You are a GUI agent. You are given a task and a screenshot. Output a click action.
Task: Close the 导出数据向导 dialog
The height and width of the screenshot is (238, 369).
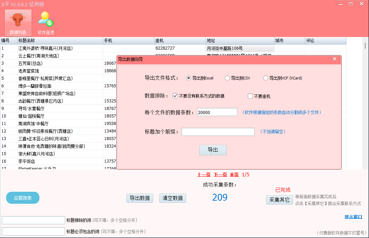pos(334,59)
